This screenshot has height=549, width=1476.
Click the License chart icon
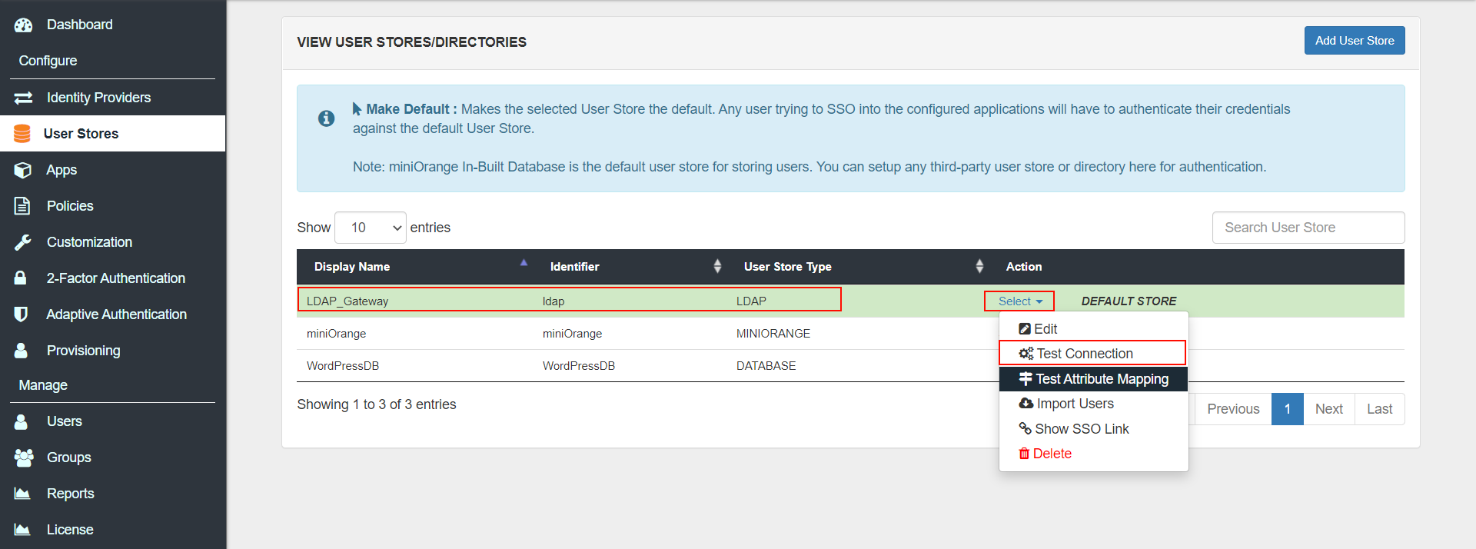pos(22,530)
